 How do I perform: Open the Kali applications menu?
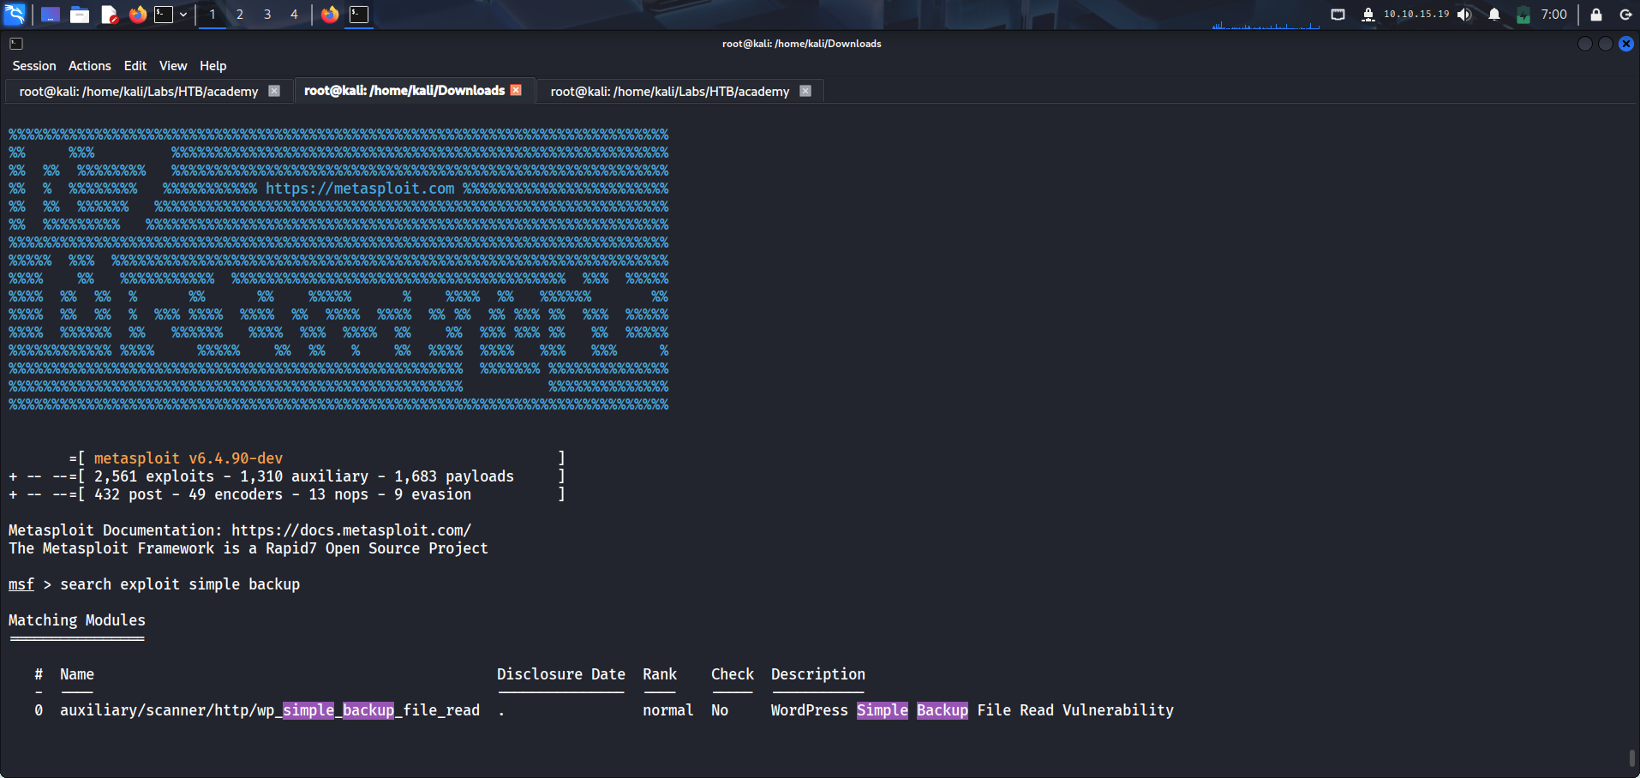pos(15,15)
